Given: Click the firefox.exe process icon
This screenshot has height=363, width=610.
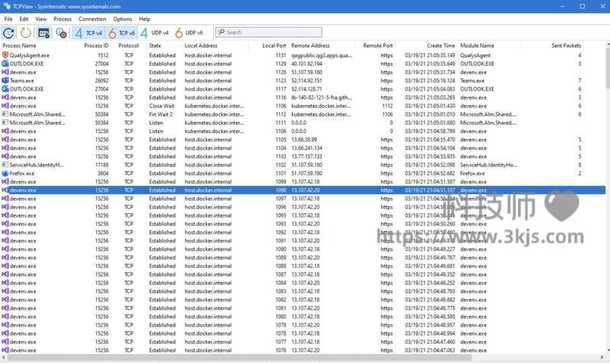Looking at the screenshot, I should point(5,174).
